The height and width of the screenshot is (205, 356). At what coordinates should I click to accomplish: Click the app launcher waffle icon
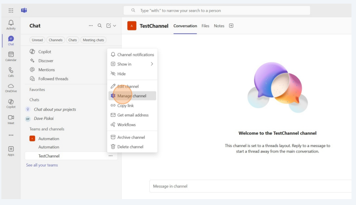[x=11, y=10]
